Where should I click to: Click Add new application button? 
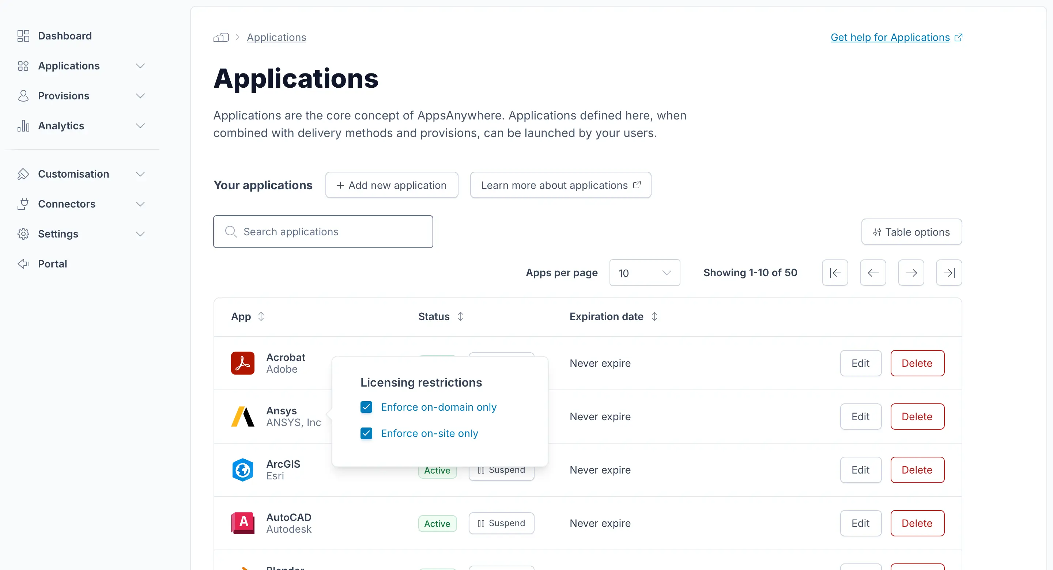click(391, 185)
